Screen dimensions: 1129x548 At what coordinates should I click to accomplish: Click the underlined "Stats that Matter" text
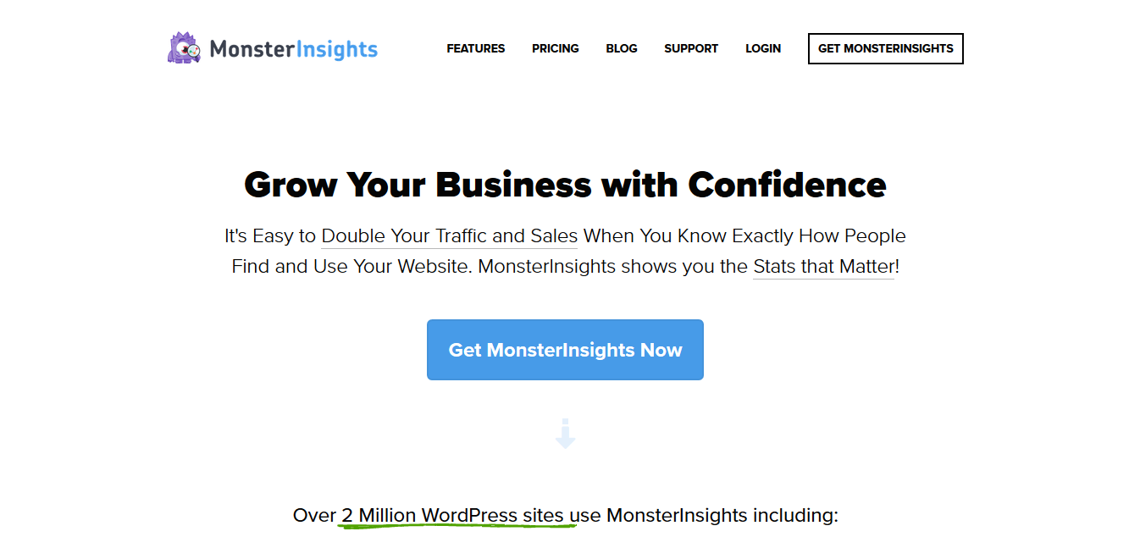coord(823,267)
